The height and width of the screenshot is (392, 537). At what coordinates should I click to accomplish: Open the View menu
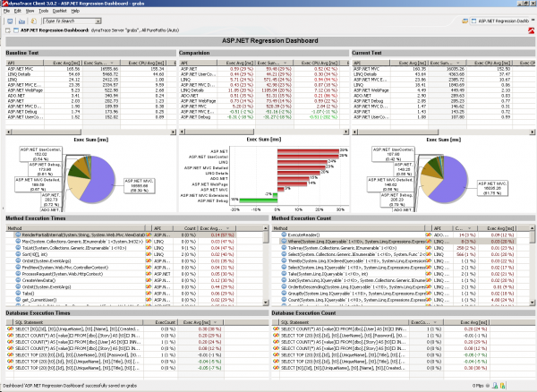(x=30, y=11)
